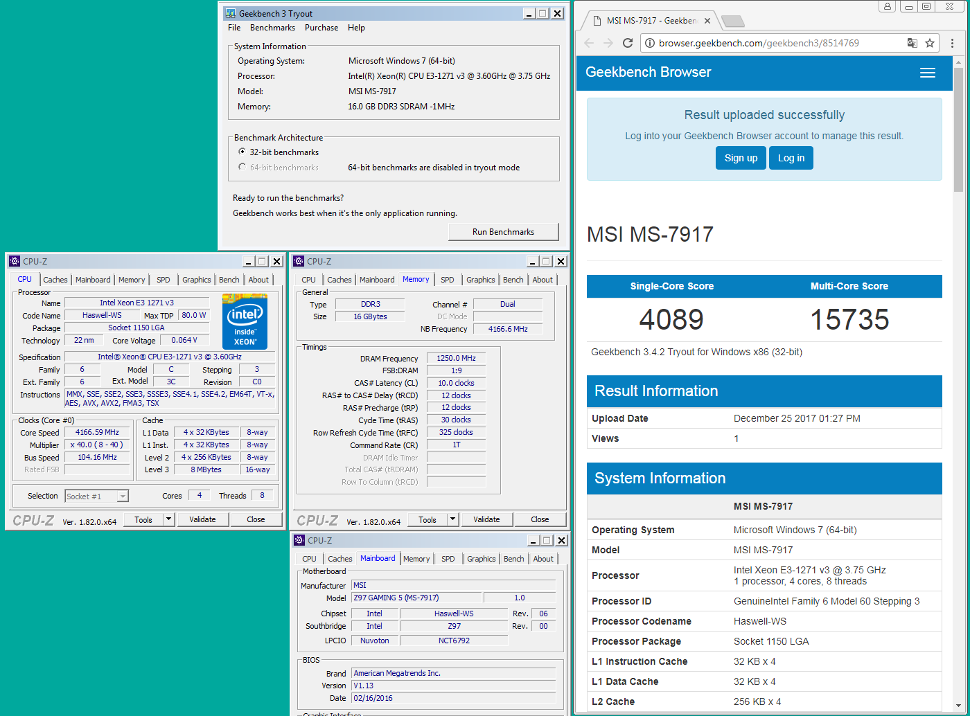
Task: Click Validate button in CPU window
Action: click(x=202, y=519)
